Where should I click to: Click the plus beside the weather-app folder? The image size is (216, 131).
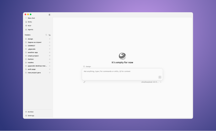tap(49, 52)
